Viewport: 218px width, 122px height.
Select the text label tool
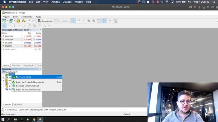(x=40, y=26)
